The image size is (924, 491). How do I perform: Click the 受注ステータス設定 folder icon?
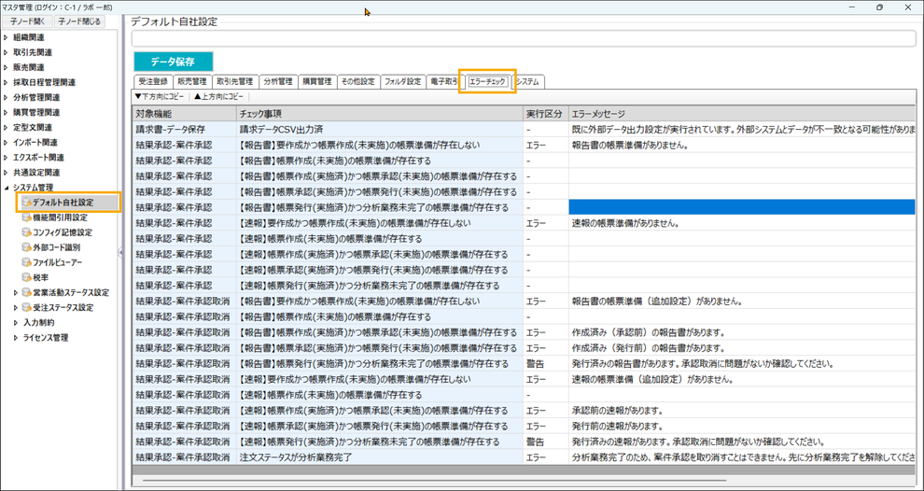(x=26, y=307)
